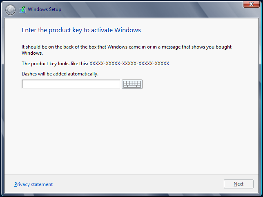Click the sample key text XXXXX-XXXXX-XXXXX-XXXXX-XXXXX
Image resolution: width=263 pixels, height=197 pixels.
pyautogui.click(x=129, y=64)
